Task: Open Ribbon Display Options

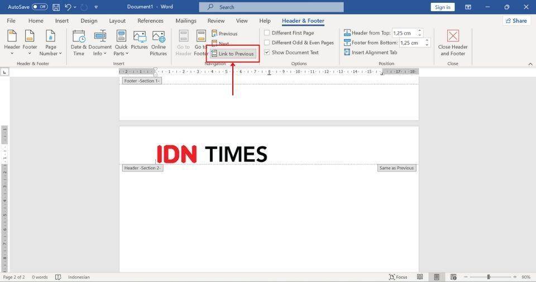Action: (468, 7)
